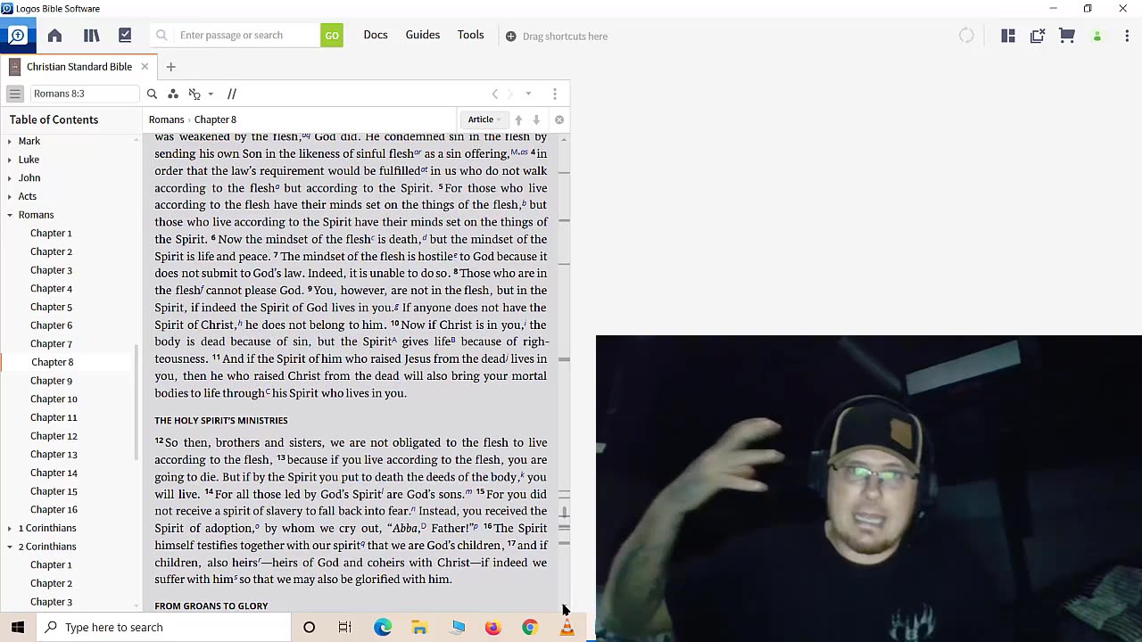Click the green GO button
The height and width of the screenshot is (642, 1142).
tap(332, 36)
